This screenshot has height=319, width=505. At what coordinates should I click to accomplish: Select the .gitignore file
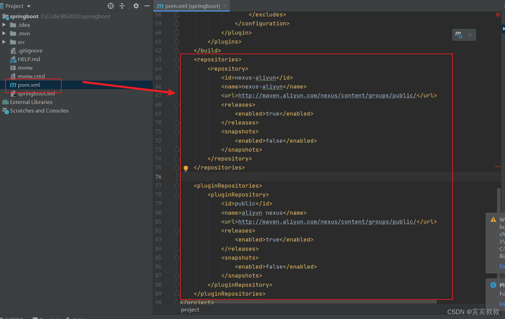point(30,50)
